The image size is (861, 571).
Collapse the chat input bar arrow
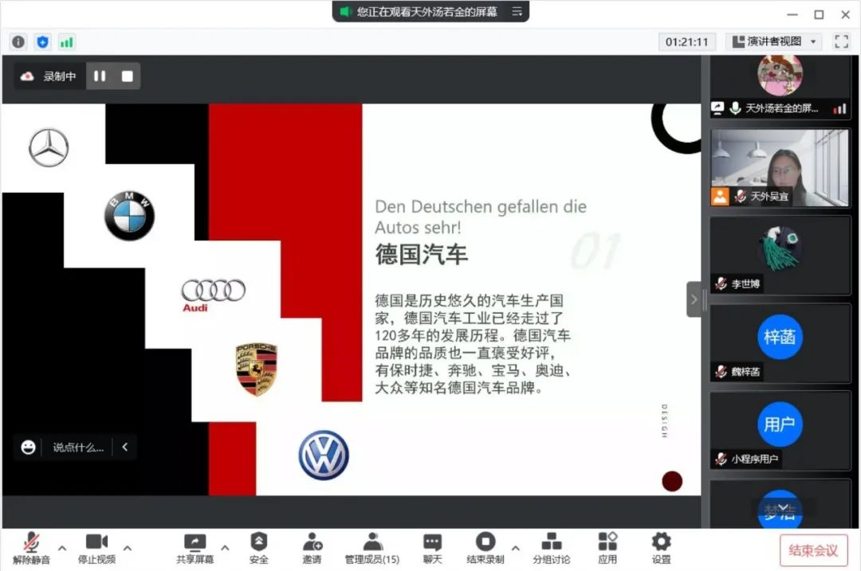coord(124,447)
